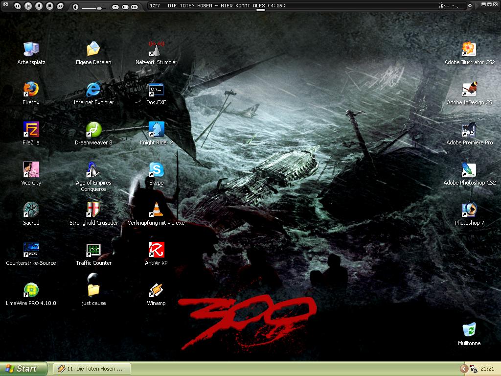The width and height of the screenshot is (501, 376).
Task: Click the AntiVir XP desktop icon
Action: [156, 250]
